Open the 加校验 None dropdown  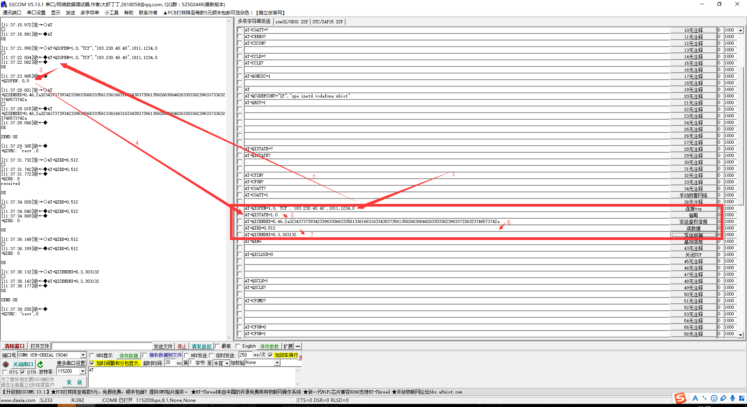(277, 363)
